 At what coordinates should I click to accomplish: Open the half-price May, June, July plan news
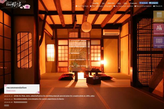[x=54, y=96]
